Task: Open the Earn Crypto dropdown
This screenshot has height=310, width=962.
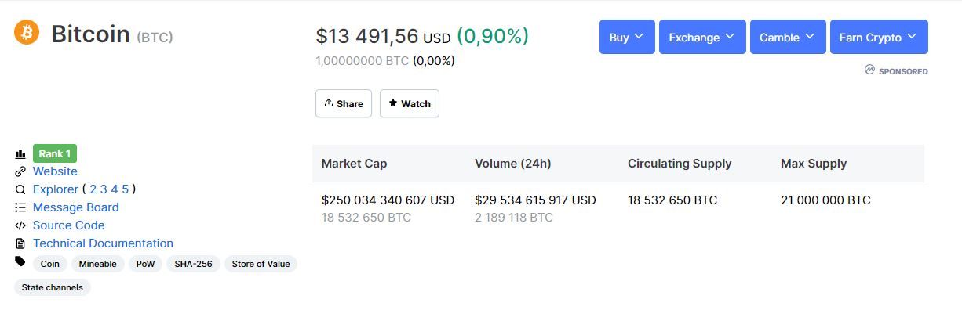Action: 879,37
